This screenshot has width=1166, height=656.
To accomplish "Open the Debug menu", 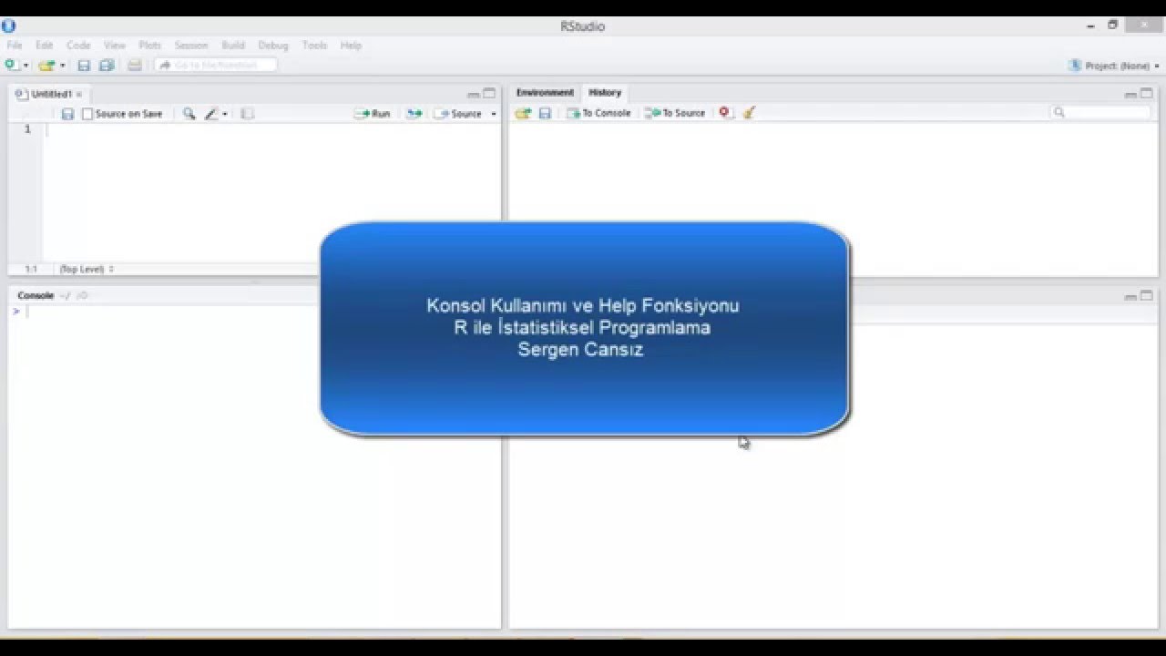I will (x=272, y=45).
